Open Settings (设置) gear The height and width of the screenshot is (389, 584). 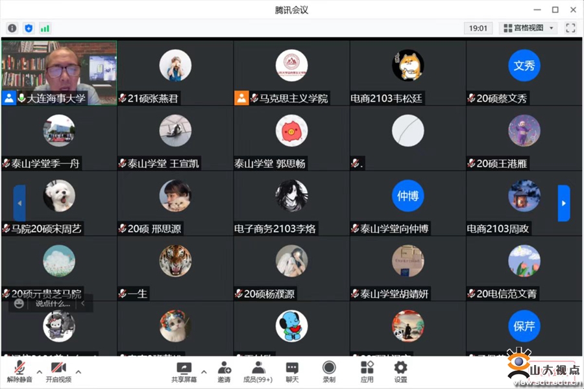(400, 372)
